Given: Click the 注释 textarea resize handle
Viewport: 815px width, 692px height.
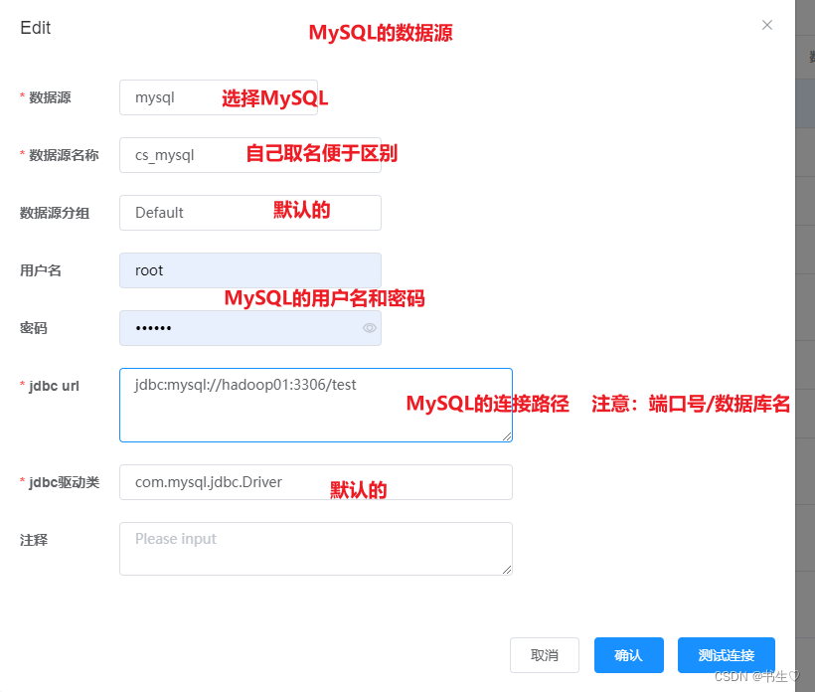Looking at the screenshot, I should 507,570.
